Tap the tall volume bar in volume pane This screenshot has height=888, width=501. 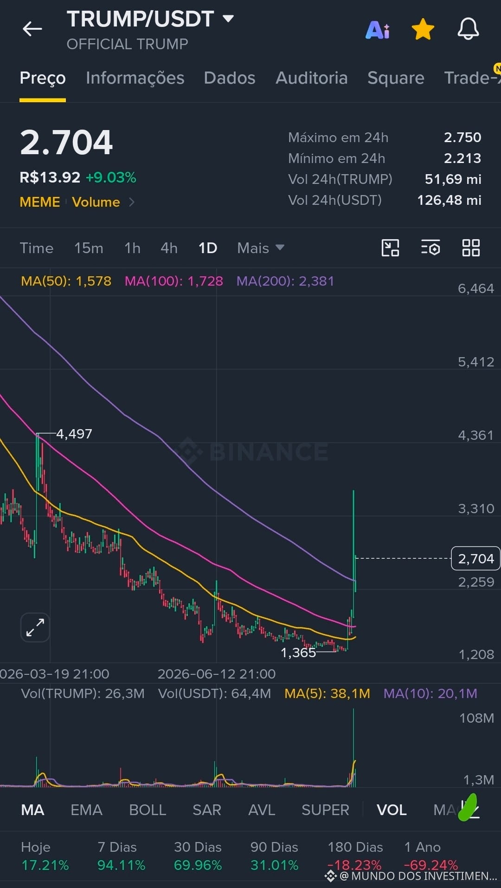point(353,747)
